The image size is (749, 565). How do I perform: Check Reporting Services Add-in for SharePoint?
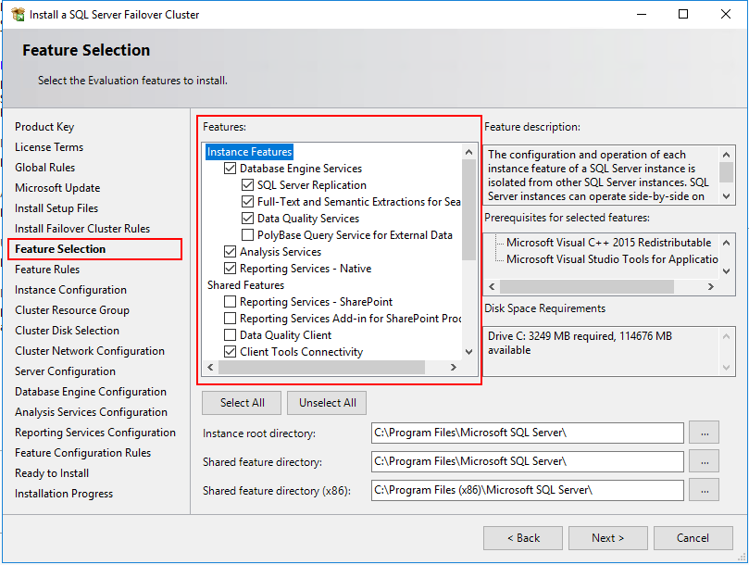(x=231, y=319)
